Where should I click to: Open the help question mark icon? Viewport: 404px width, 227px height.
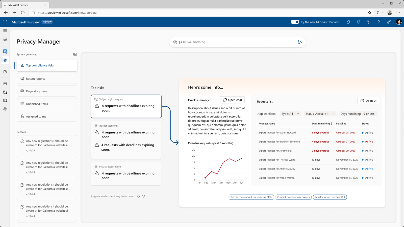[x=378, y=22]
